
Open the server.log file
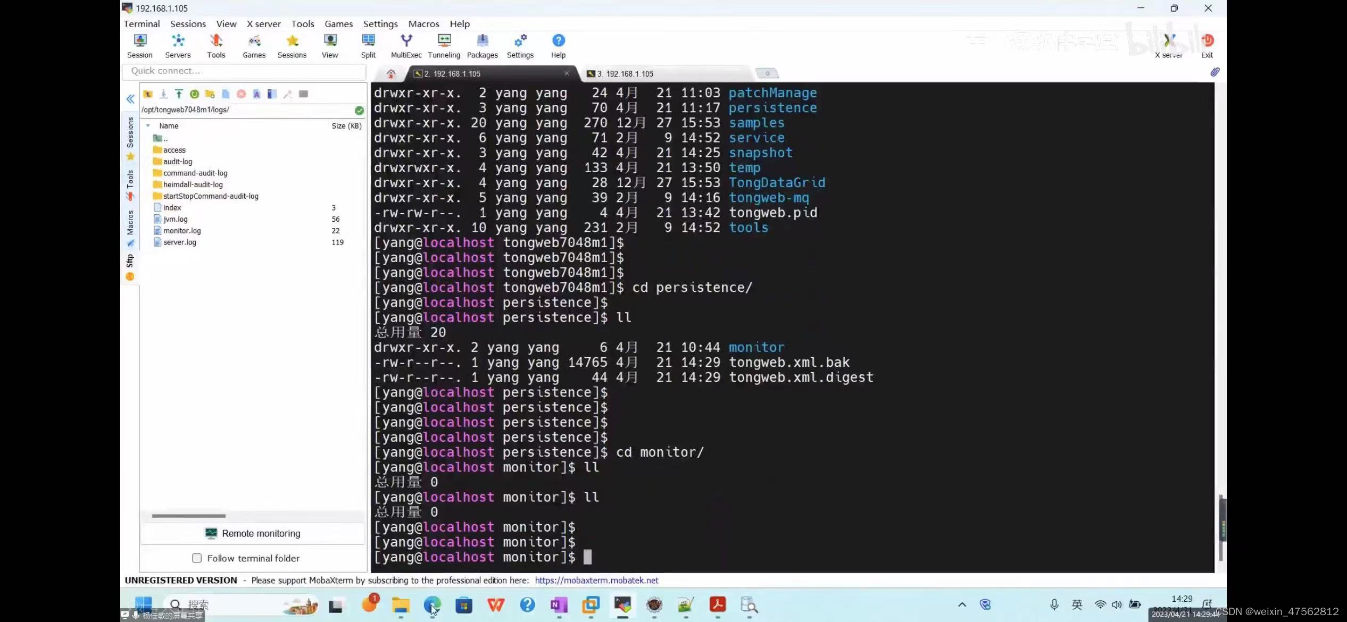coord(179,242)
